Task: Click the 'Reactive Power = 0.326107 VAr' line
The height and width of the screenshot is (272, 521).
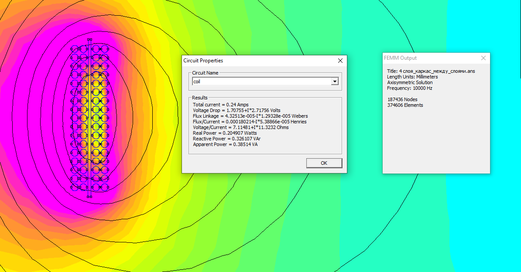Action: [x=226, y=139]
